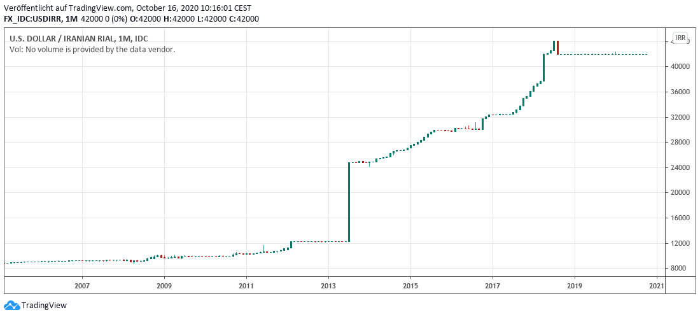Viewport: 700px width, 317px height.
Task: Click the tall green 2013 jump candle
Action: (x=349, y=202)
